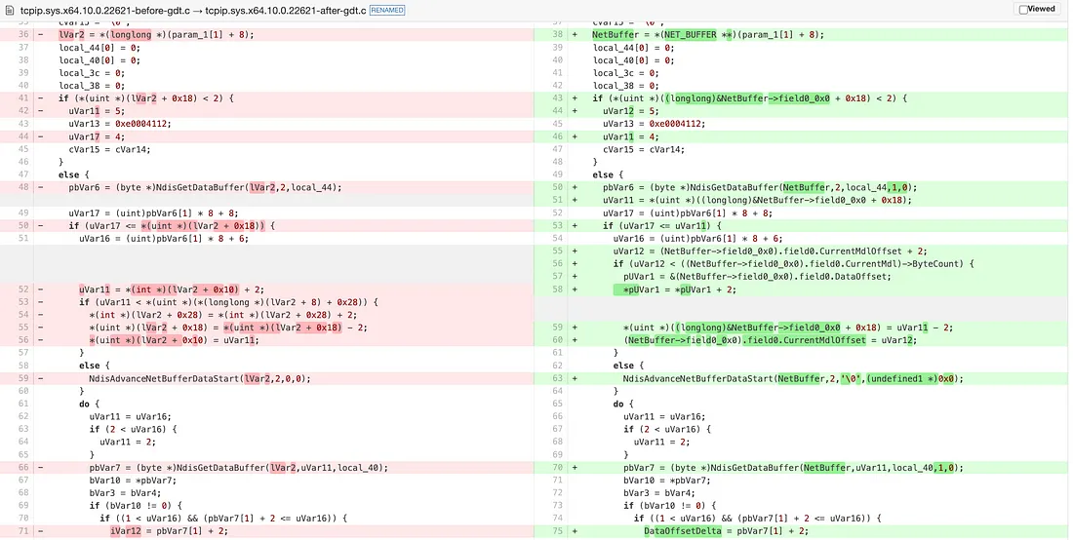Collapse the tcpip.sys file diff chevron
The height and width of the screenshot is (540, 1073).
(x=9, y=9)
